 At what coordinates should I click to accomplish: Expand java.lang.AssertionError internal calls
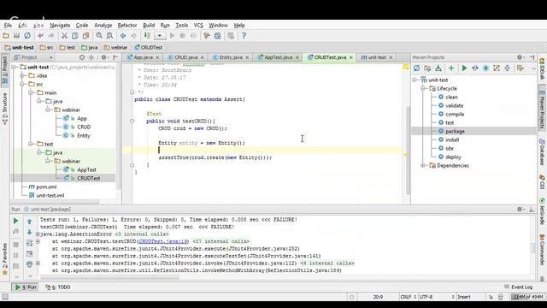[x=38, y=234]
